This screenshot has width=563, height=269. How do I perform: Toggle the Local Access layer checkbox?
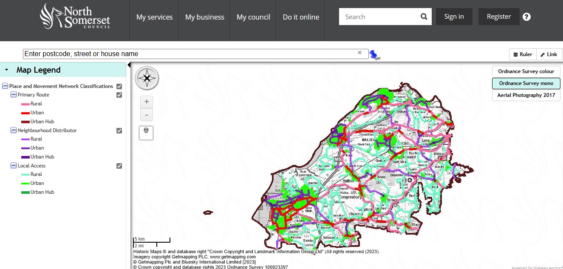pyautogui.click(x=119, y=166)
